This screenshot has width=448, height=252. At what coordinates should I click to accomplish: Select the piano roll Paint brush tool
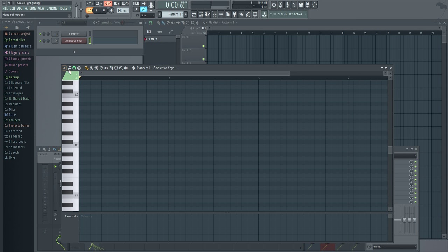92,68
